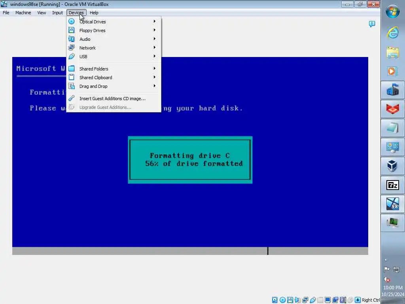Click the network tray icon
Viewport: 405px width, 304px height.
coord(396,270)
